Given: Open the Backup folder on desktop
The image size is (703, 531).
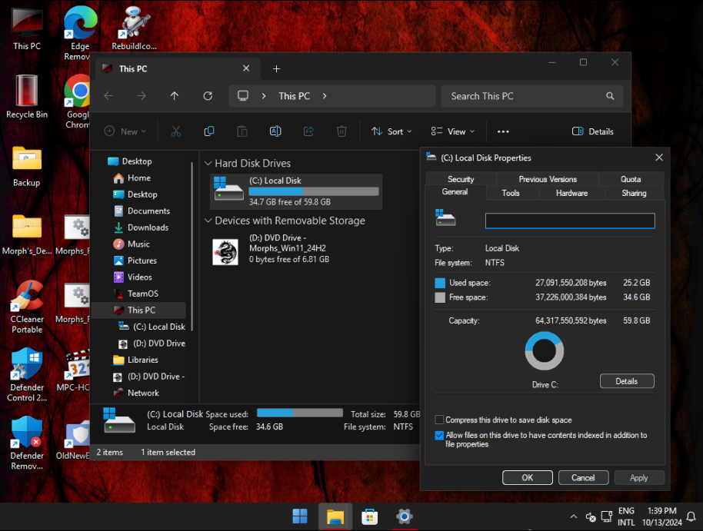Looking at the screenshot, I should pyautogui.click(x=26, y=166).
